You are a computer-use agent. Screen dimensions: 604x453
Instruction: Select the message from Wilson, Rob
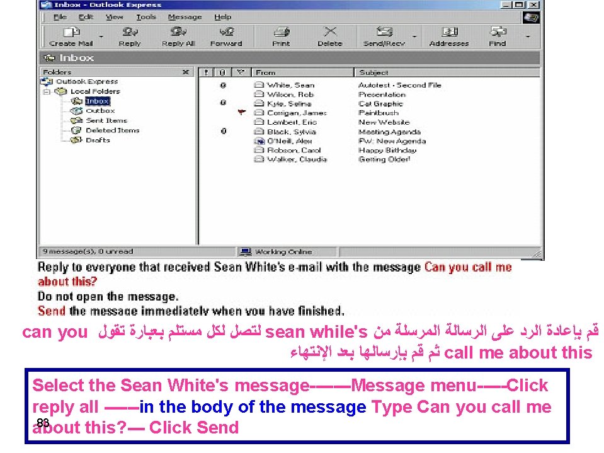tap(290, 95)
